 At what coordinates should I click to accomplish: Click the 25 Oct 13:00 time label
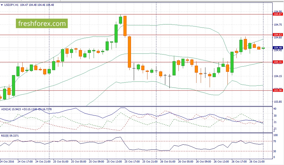114,161
